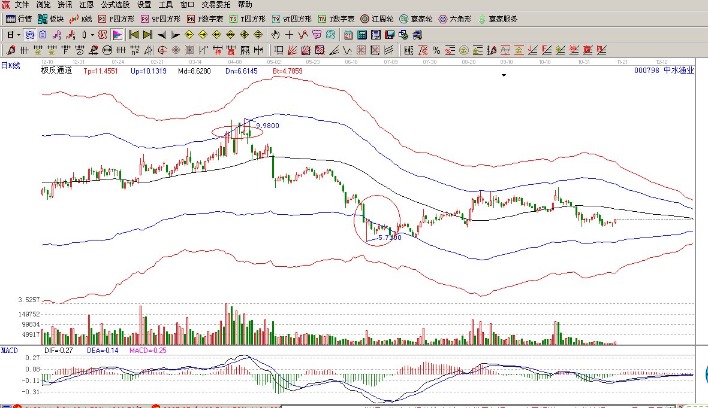Screen dimensions: 708x408
Task: Click the calculator icon in toolbar
Action: point(362,35)
